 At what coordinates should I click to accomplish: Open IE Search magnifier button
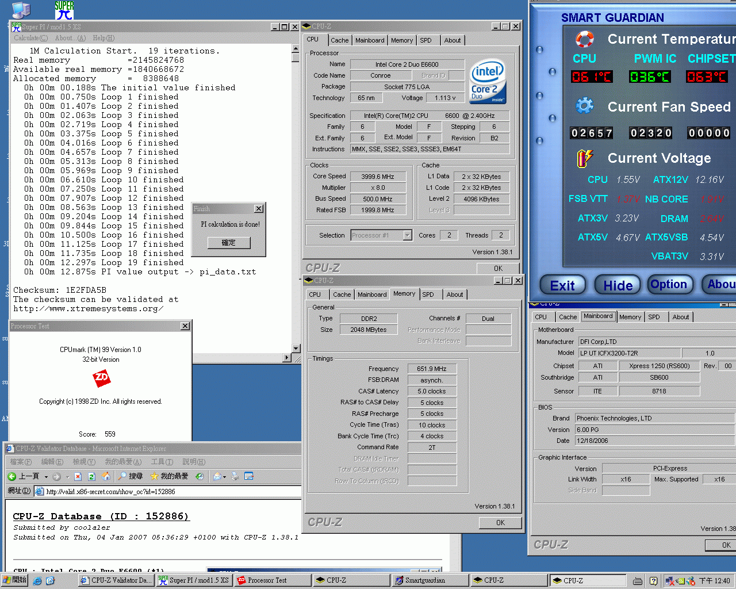click(130, 476)
